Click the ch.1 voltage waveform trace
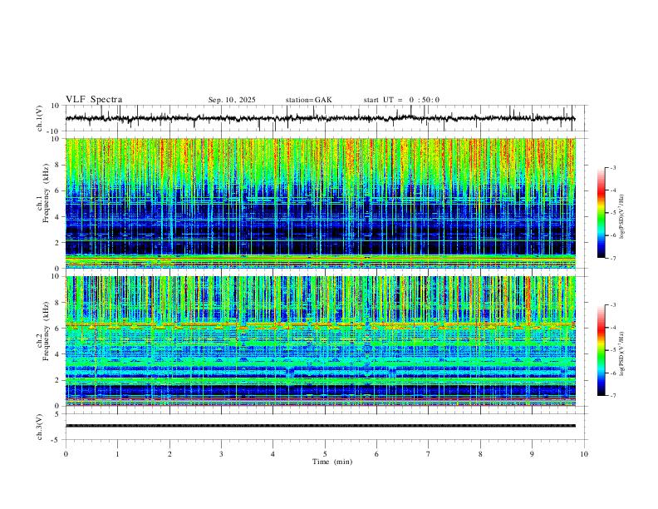658x509 pixels. point(320,118)
